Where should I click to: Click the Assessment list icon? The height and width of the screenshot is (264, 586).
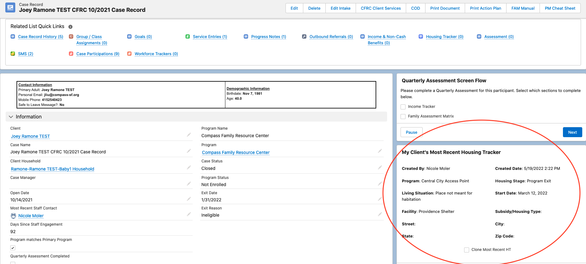coord(479,36)
